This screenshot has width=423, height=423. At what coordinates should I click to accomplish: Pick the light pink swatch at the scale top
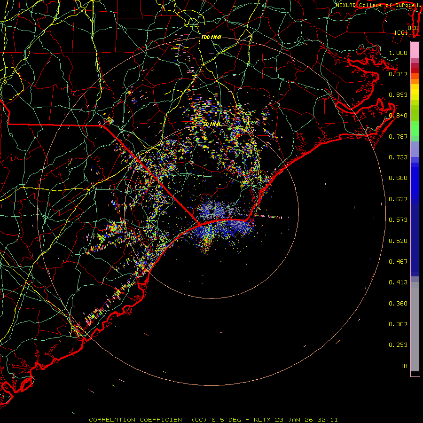(x=415, y=50)
